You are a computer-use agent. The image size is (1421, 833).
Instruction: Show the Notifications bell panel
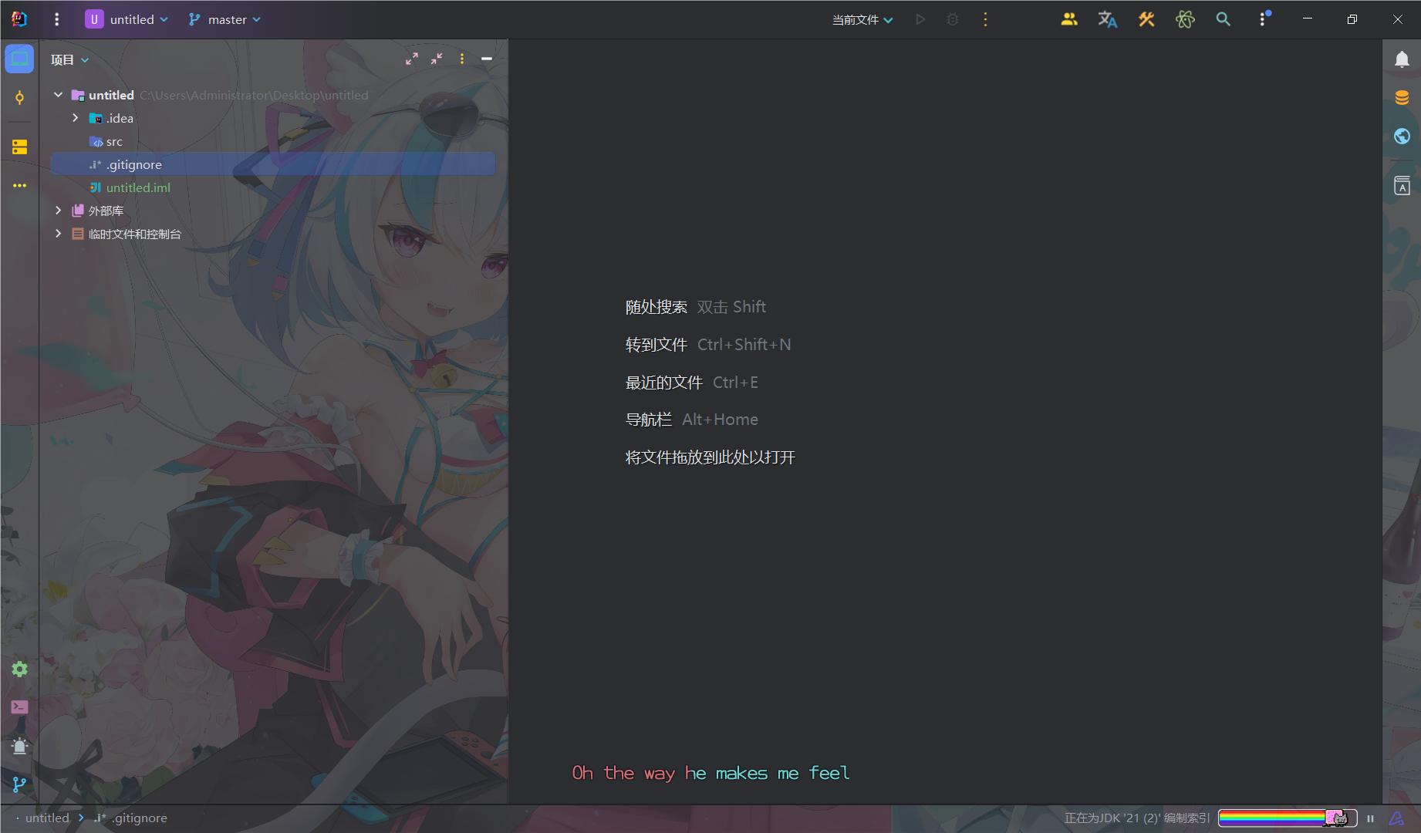[x=1402, y=59]
